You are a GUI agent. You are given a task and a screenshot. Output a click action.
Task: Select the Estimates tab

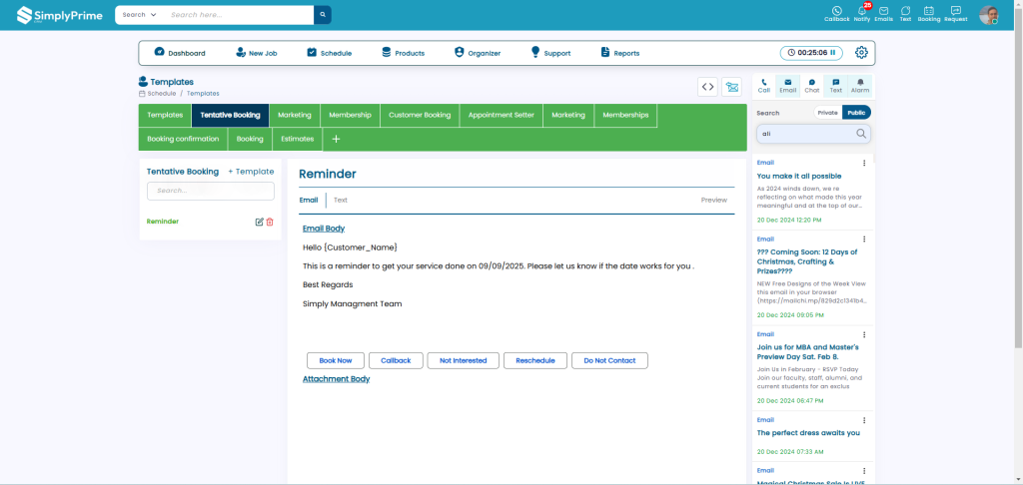[x=298, y=139]
